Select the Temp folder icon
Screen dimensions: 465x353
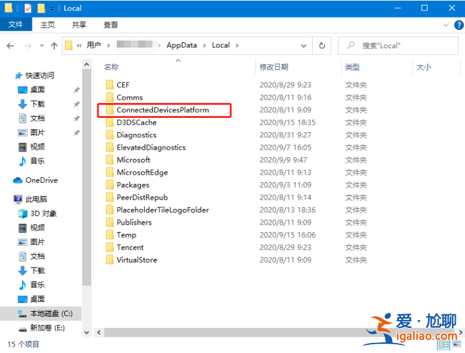click(x=110, y=235)
